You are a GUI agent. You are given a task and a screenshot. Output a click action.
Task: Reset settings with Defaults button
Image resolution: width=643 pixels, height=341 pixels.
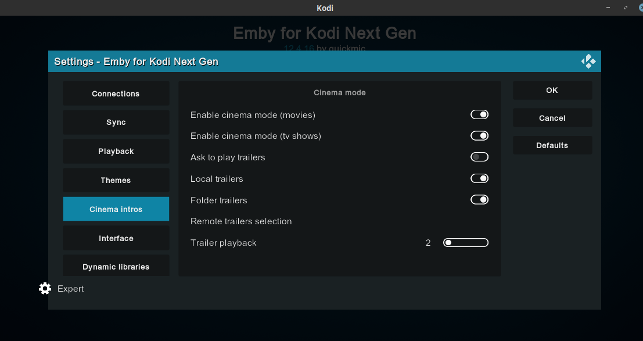pyautogui.click(x=552, y=145)
